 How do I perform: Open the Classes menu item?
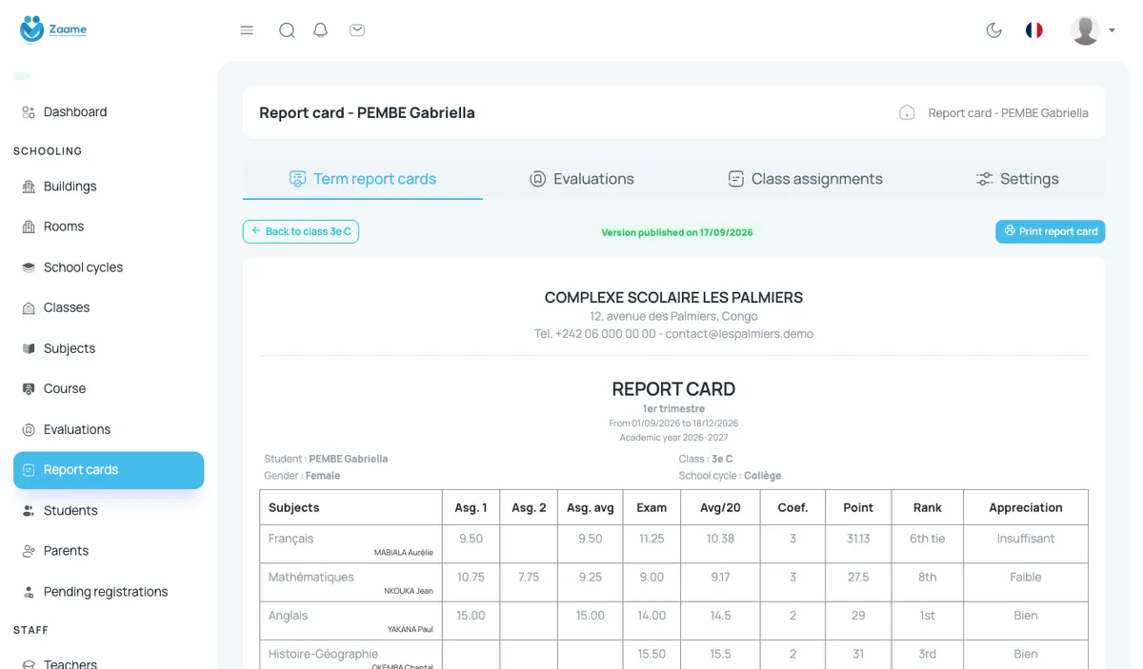pyautogui.click(x=109, y=307)
